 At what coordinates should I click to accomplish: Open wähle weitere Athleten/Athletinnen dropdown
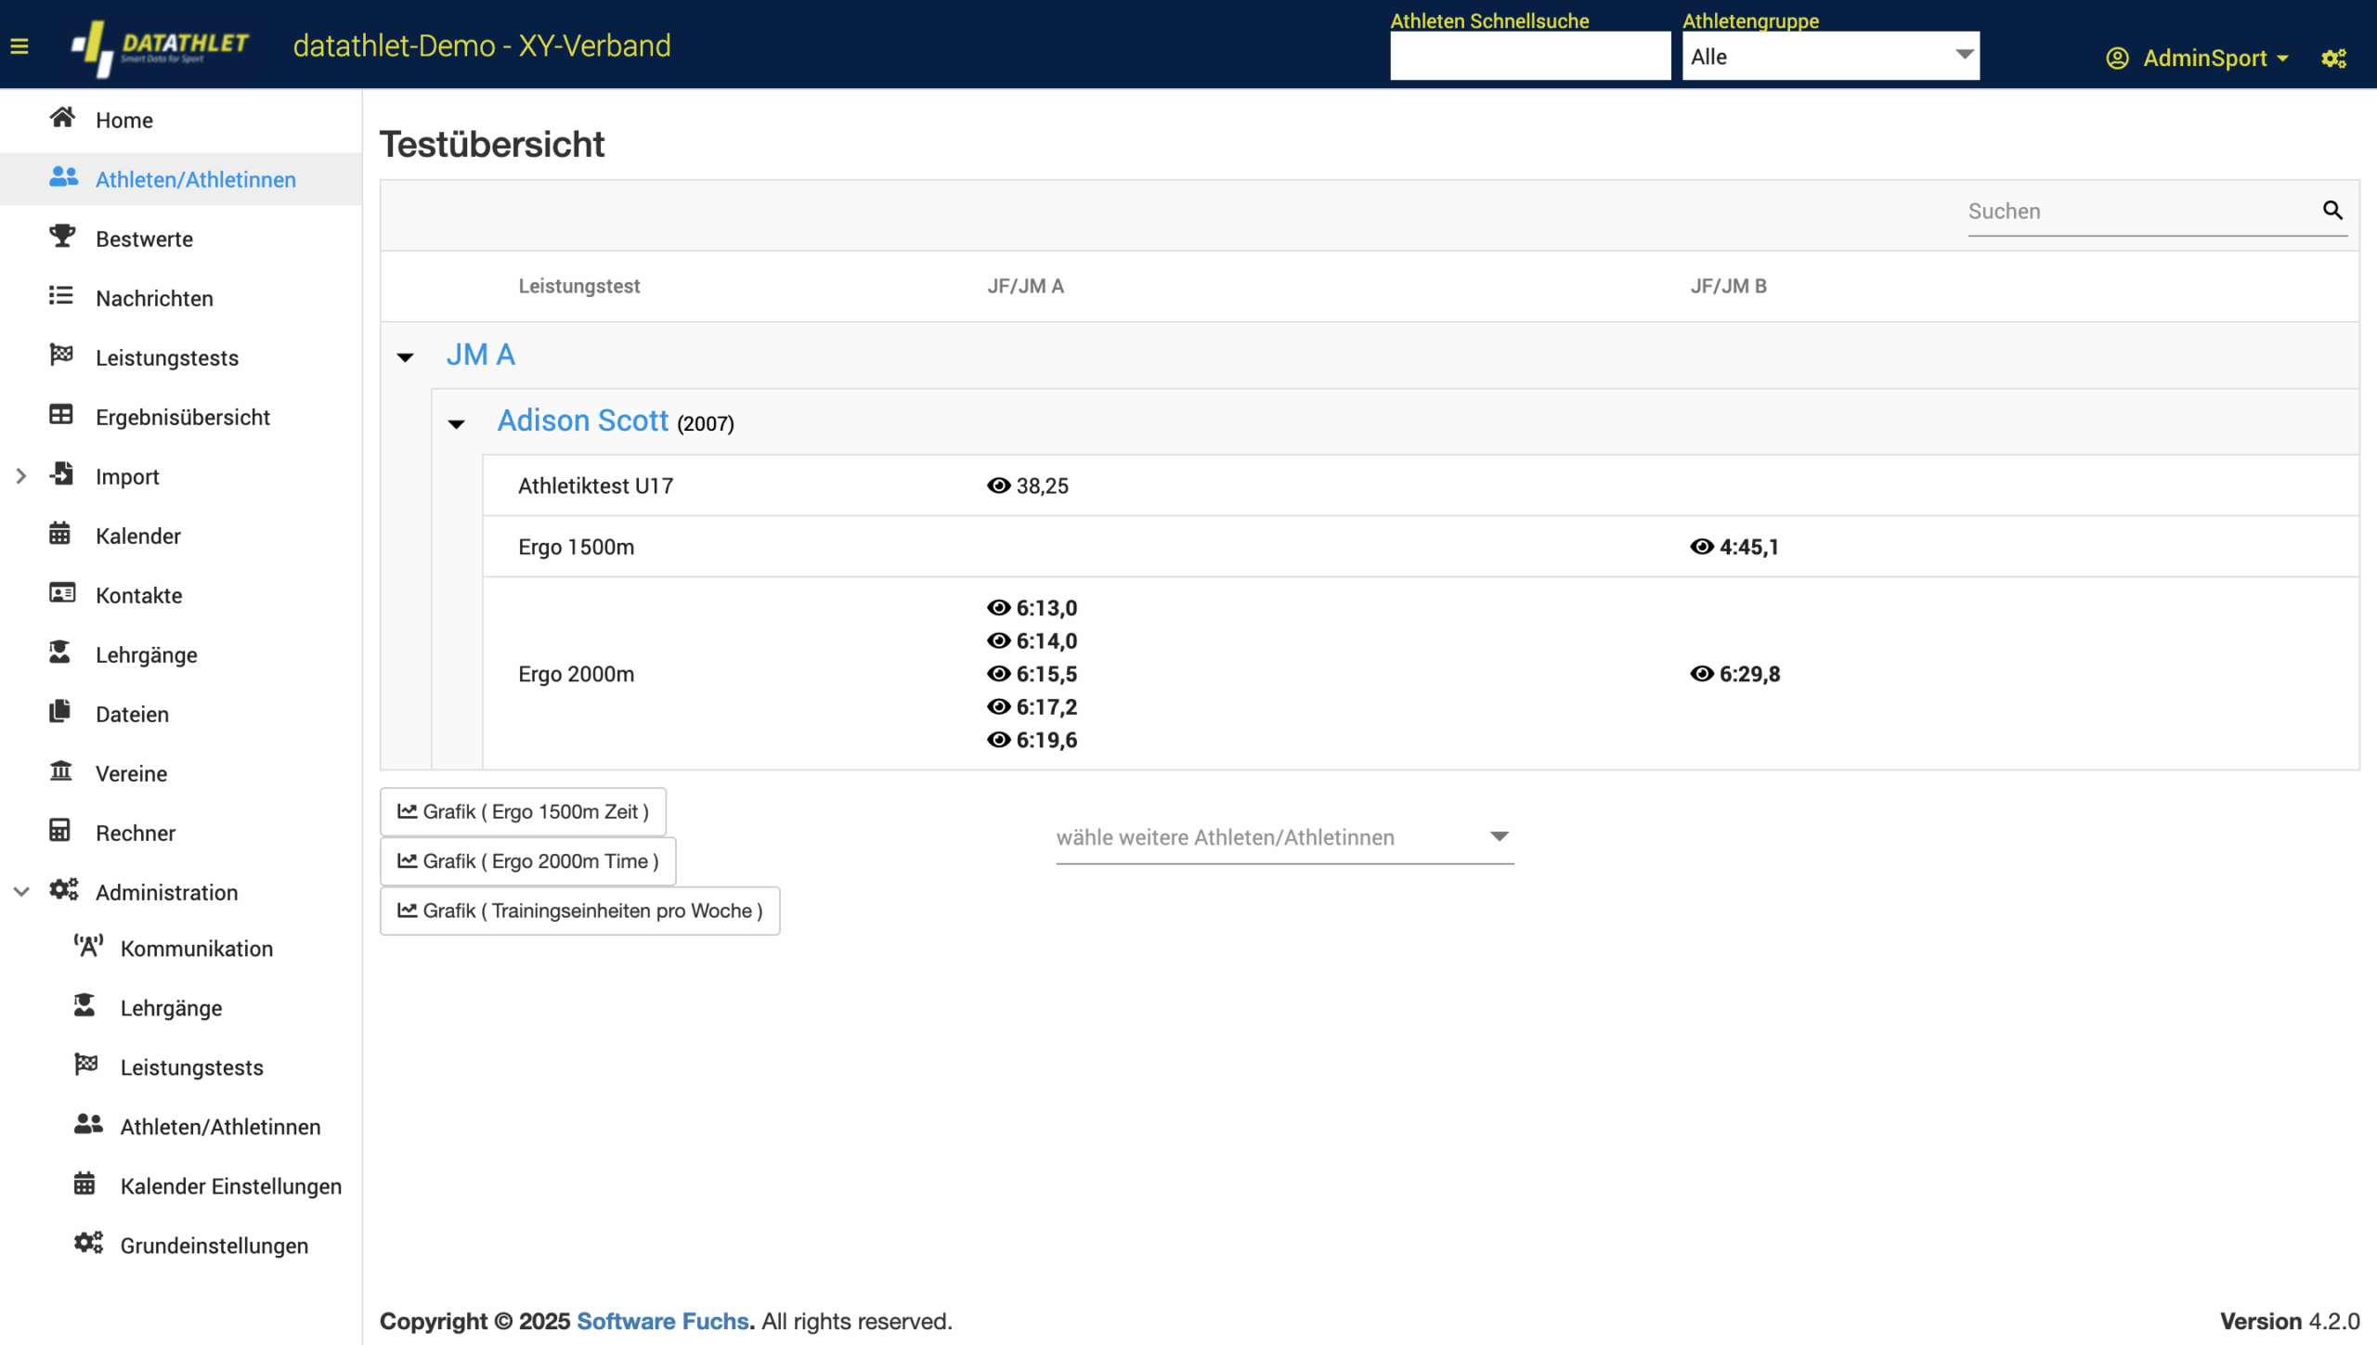pyautogui.click(x=1284, y=837)
